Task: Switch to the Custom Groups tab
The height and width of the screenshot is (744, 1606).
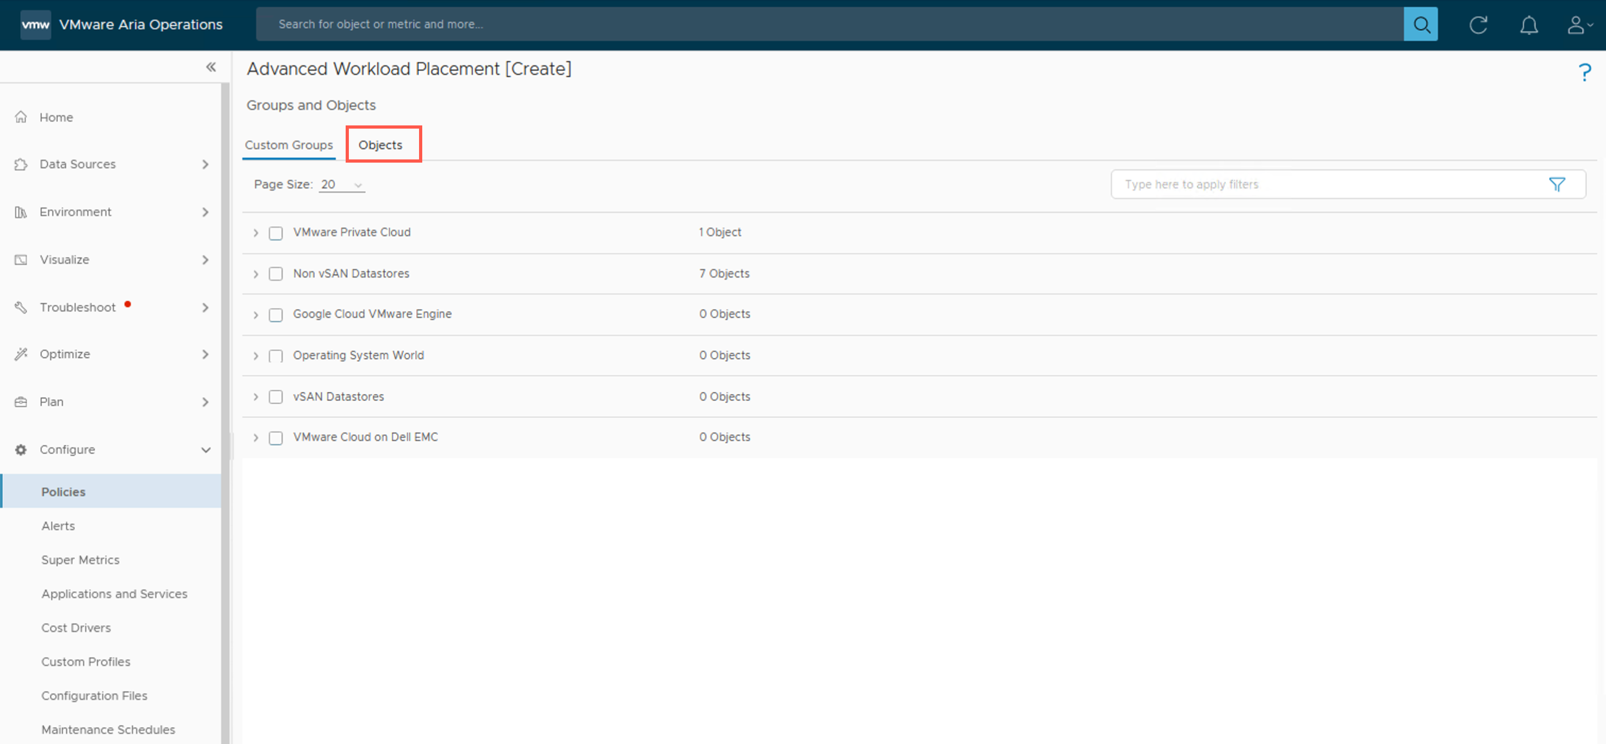Action: coord(289,145)
